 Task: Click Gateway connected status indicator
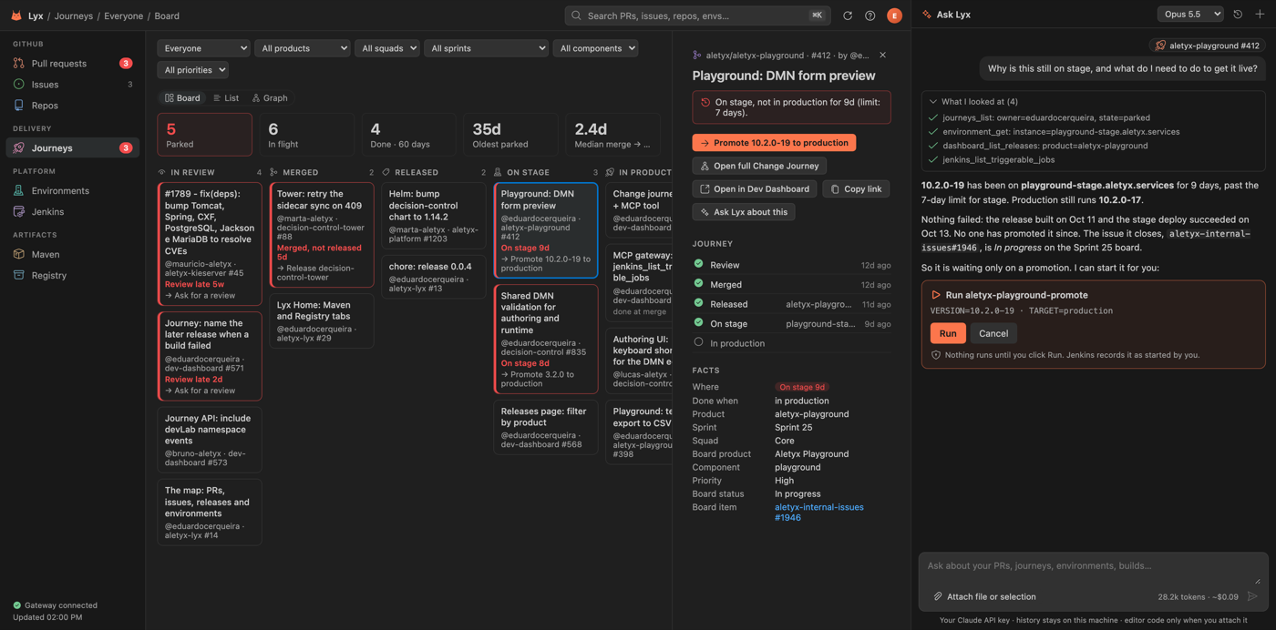55,605
